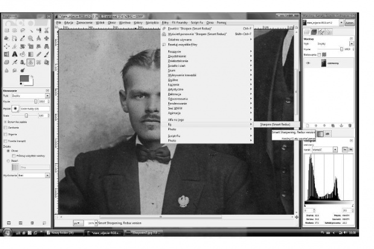Toggle the Blokowanie lock checkbox in Layers
Image resolution: width=374 pixels, height=249 pixels.
tap(319, 55)
